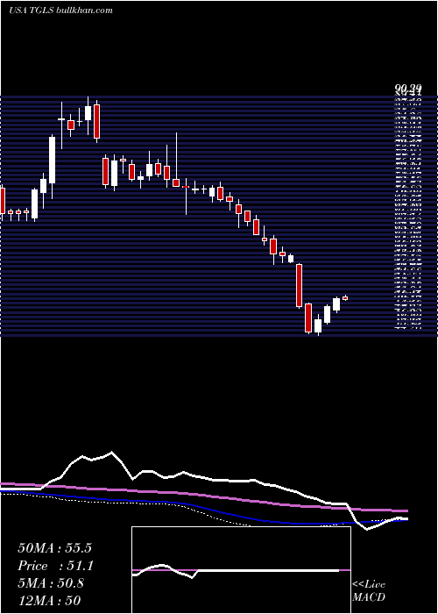This screenshot has width=438, height=614.
Task: Click the '5MA : 50.8' value
Action: coord(51,582)
